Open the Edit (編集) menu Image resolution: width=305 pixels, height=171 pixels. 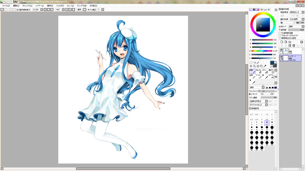point(16,6)
